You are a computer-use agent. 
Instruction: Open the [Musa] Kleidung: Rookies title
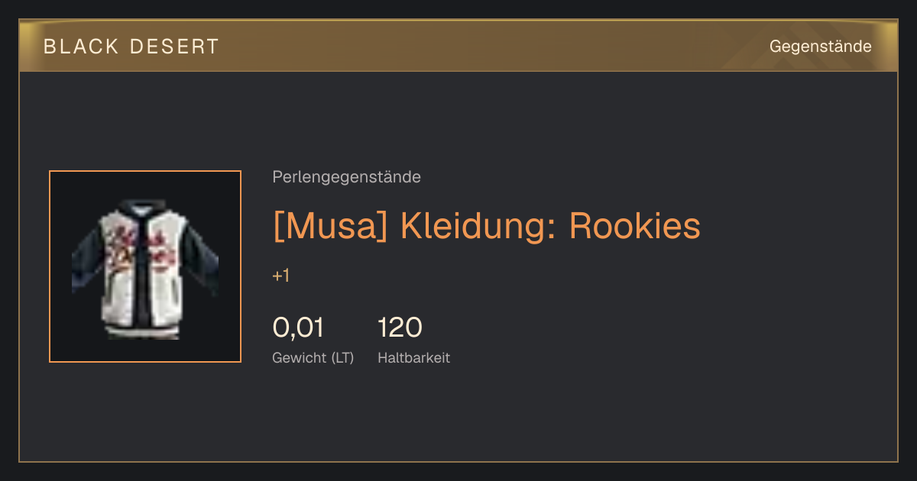[486, 225]
